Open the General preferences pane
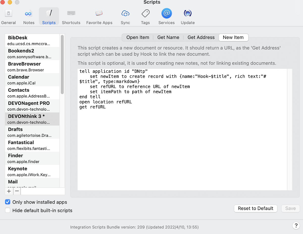 coord(8,16)
